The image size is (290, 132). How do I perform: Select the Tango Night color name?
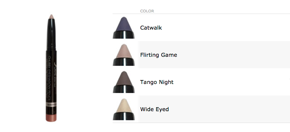click(x=157, y=82)
